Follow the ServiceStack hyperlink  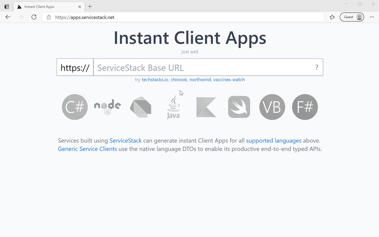[125, 141]
